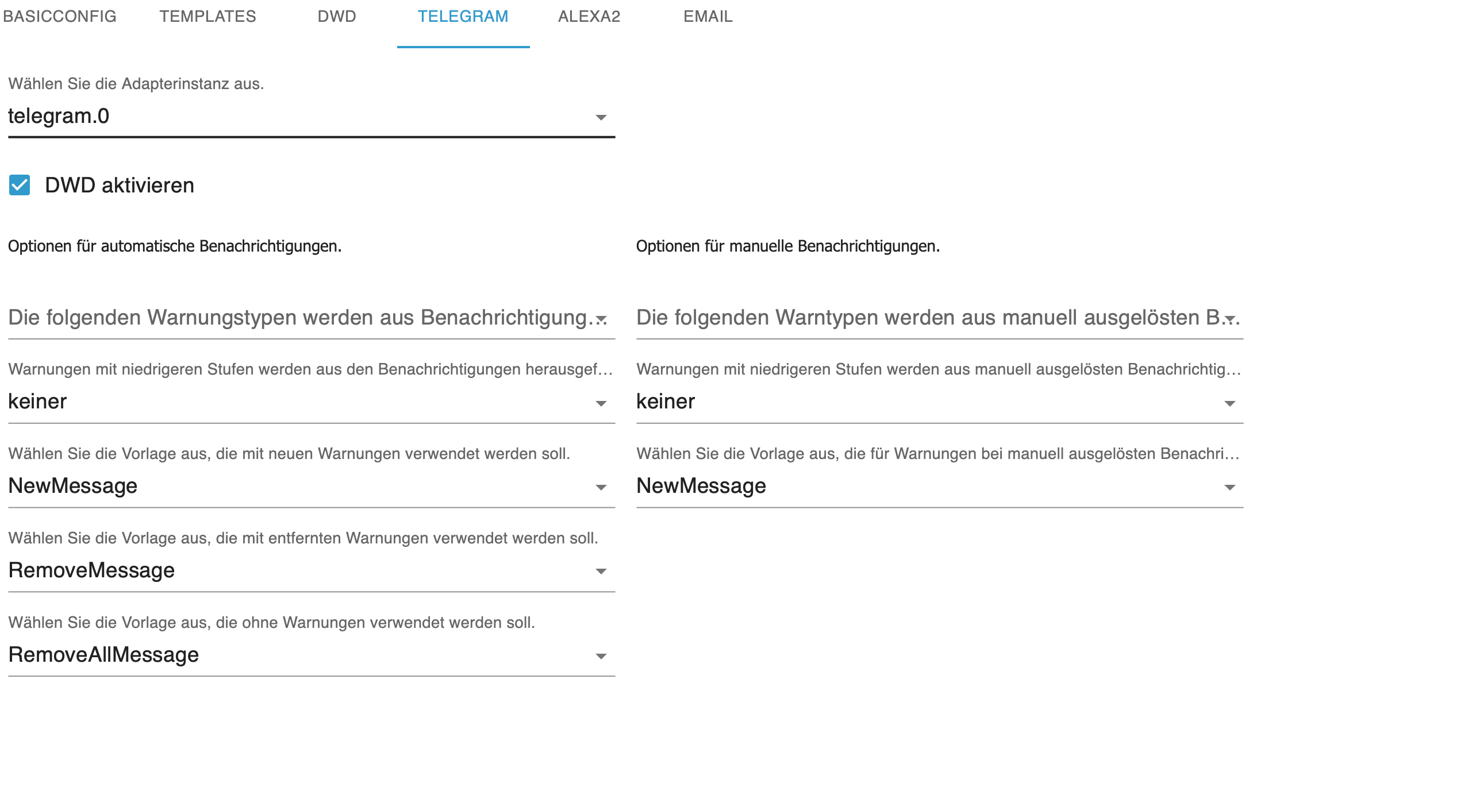1476x795 pixels.
Task: Open the RemoveAllMessage template dropdown
Action: click(312, 655)
